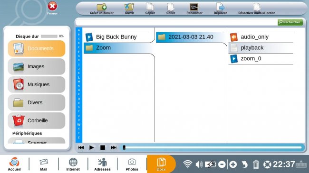Select the Images category in sidebar
Image resolution: width=309 pixels, height=173 pixels.
click(x=37, y=66)
